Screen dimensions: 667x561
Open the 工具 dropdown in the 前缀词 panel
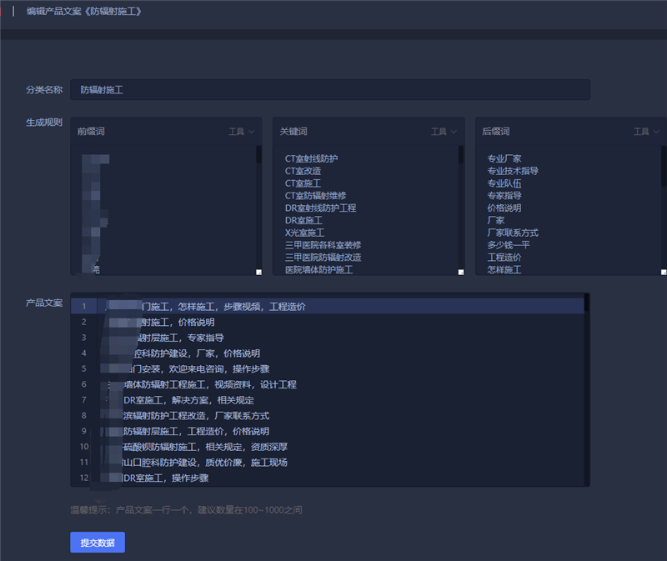pyautogui.click(x=241, y=132)
